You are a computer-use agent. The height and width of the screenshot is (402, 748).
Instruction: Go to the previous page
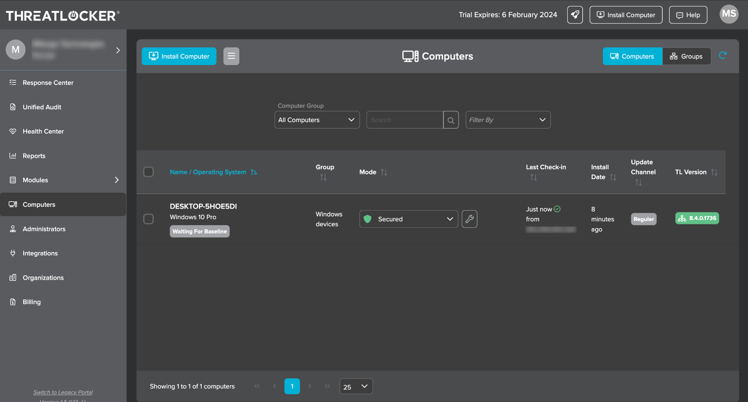click(x=275, y=386)
